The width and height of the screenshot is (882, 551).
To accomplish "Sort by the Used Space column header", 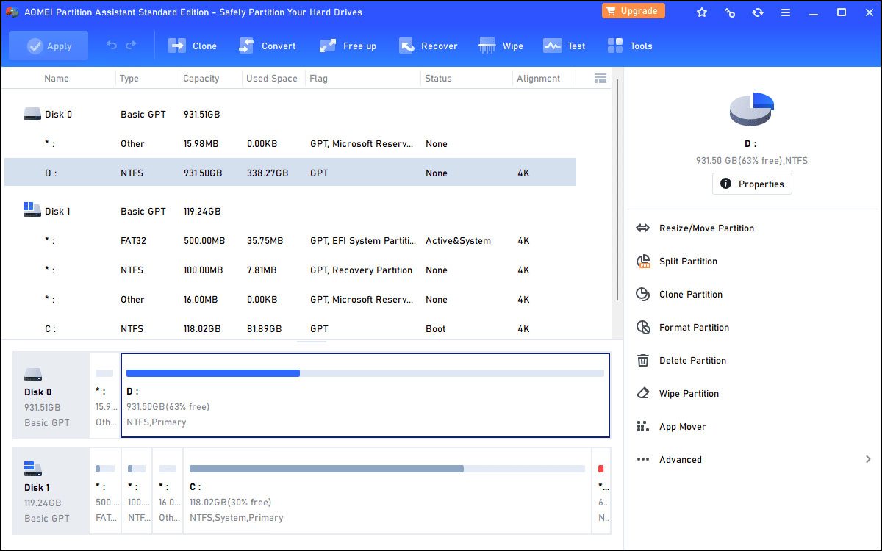I will (x=272, y=79).
